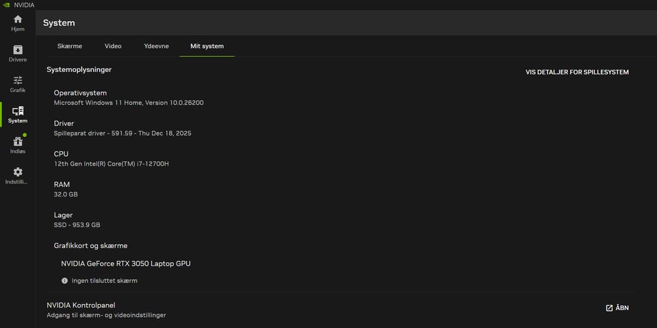This screenshot has width=657, height=328.
Task: Click Spilleparat driver - 591.59 text
Action: [123, 134]
